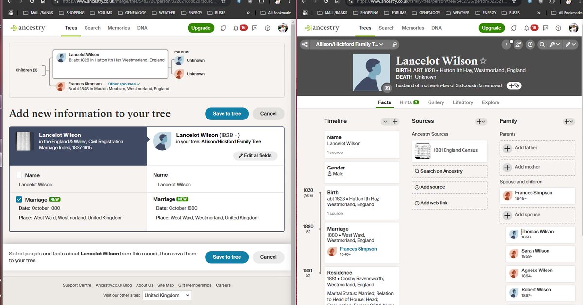Open the Frances Simpson link in the Marriage fact
The image size is (583, 305).
click(358, 249)
